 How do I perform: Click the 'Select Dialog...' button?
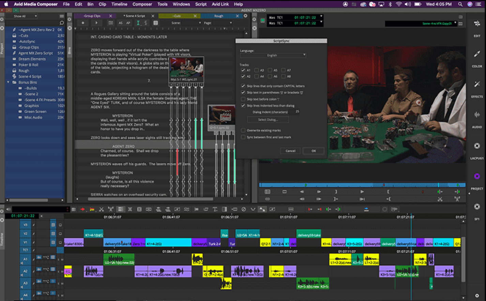pos(268,120)
